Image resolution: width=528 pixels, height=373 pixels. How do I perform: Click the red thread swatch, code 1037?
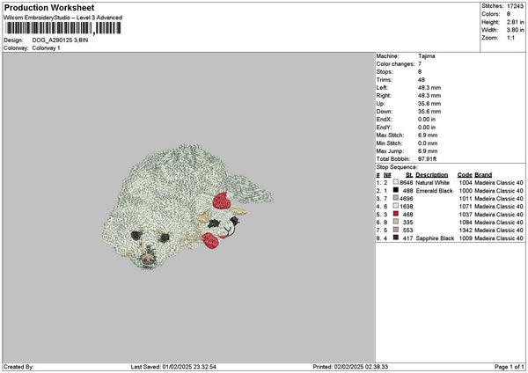coord(395,214)
